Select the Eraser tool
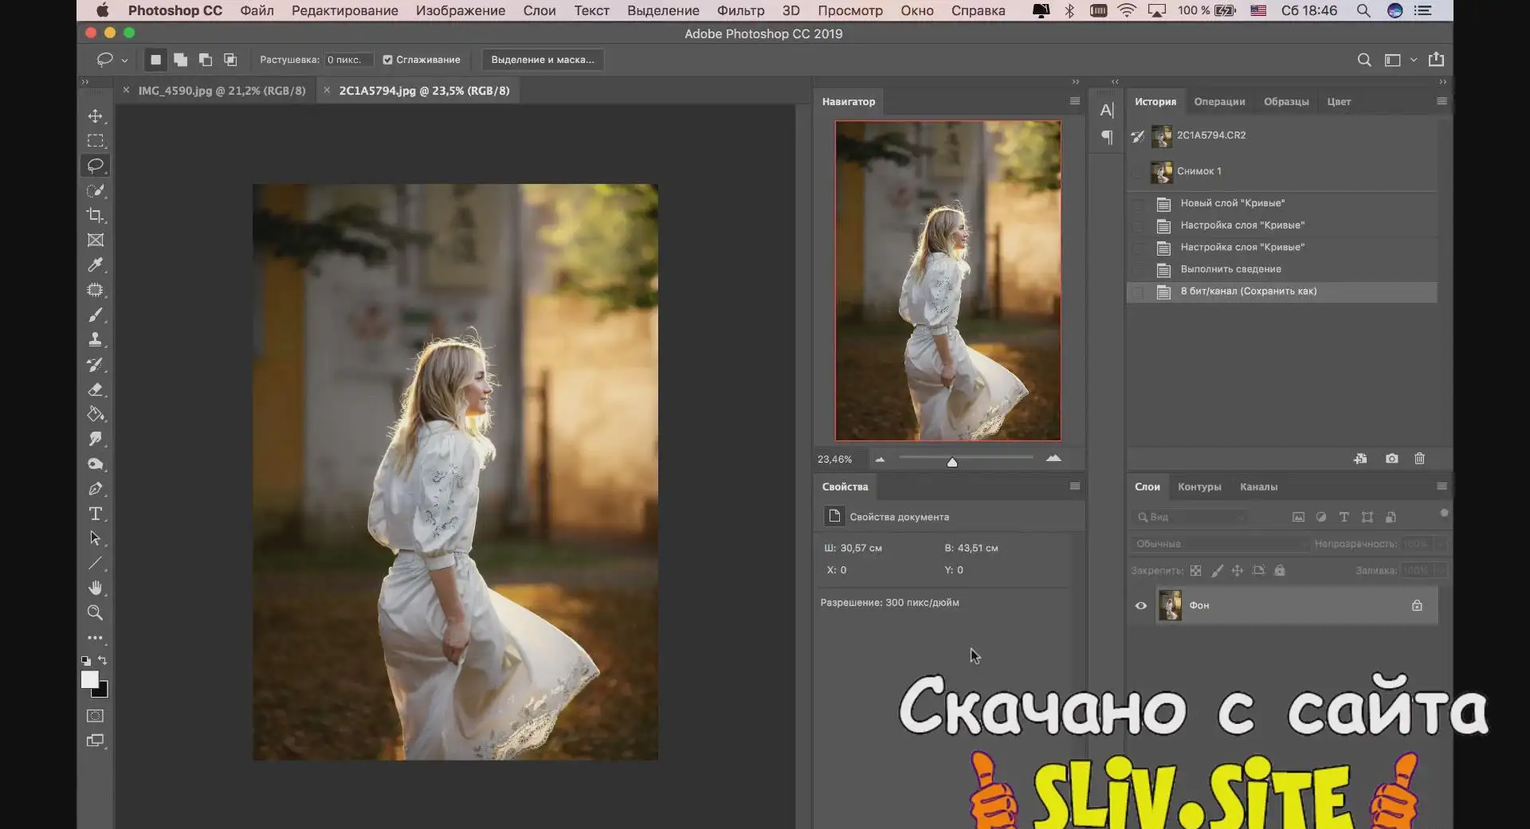The height and width of the screenshot is (829, 1530). (96, 389)
